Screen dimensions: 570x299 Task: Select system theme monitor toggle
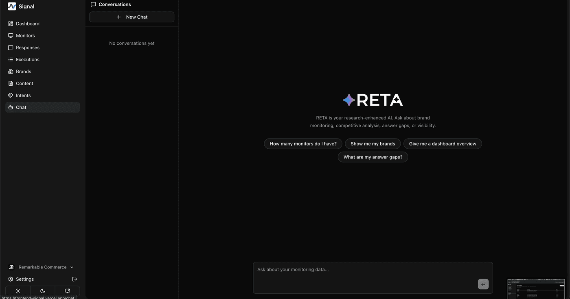[x=68, y=291]
